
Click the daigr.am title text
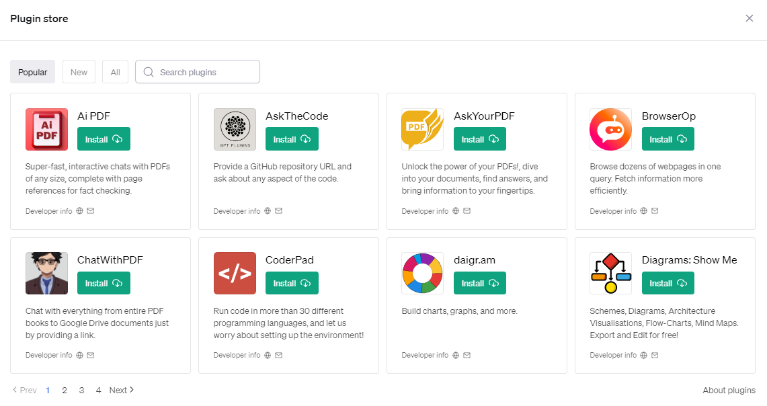[475, 260]
